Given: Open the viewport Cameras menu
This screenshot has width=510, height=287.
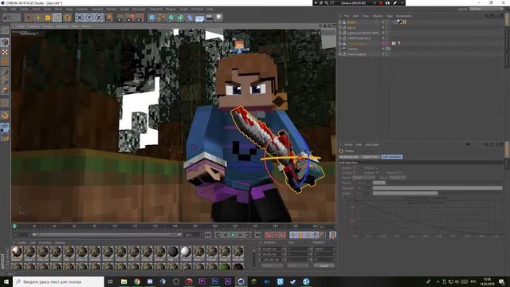Looking at the screenshot, I should 33,26.
